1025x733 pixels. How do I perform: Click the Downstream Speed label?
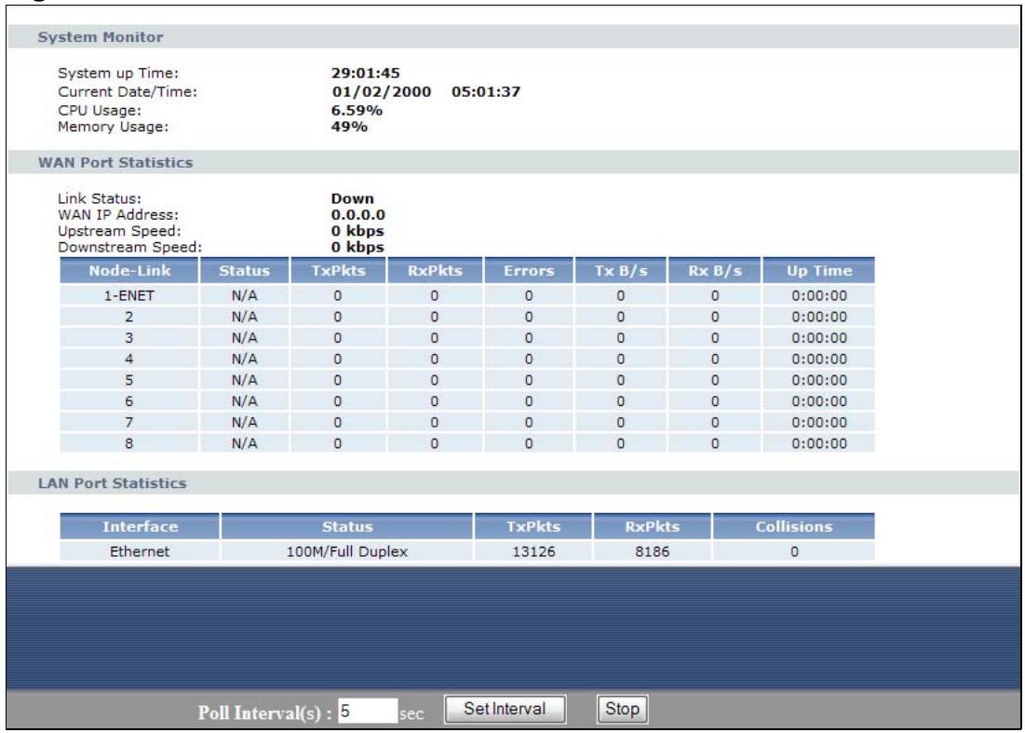pos(130,247)
